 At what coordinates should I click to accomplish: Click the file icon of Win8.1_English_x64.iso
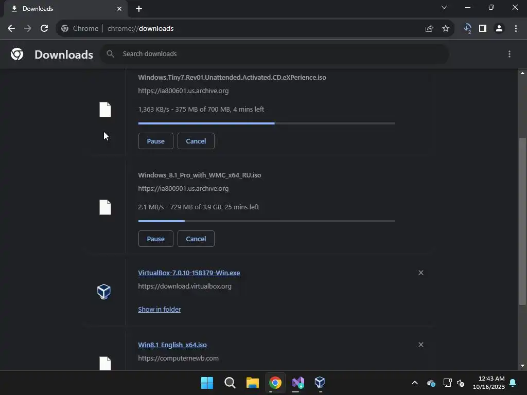click(105, 364)
